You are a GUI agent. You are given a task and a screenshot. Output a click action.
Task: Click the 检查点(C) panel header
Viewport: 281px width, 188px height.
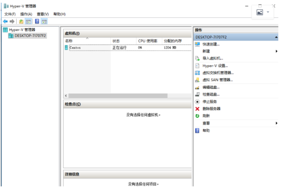pyautogui.click(x=128, y=104)
